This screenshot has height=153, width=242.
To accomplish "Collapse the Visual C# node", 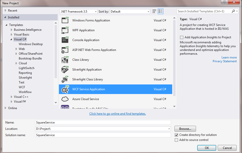I will coord(11,39).
